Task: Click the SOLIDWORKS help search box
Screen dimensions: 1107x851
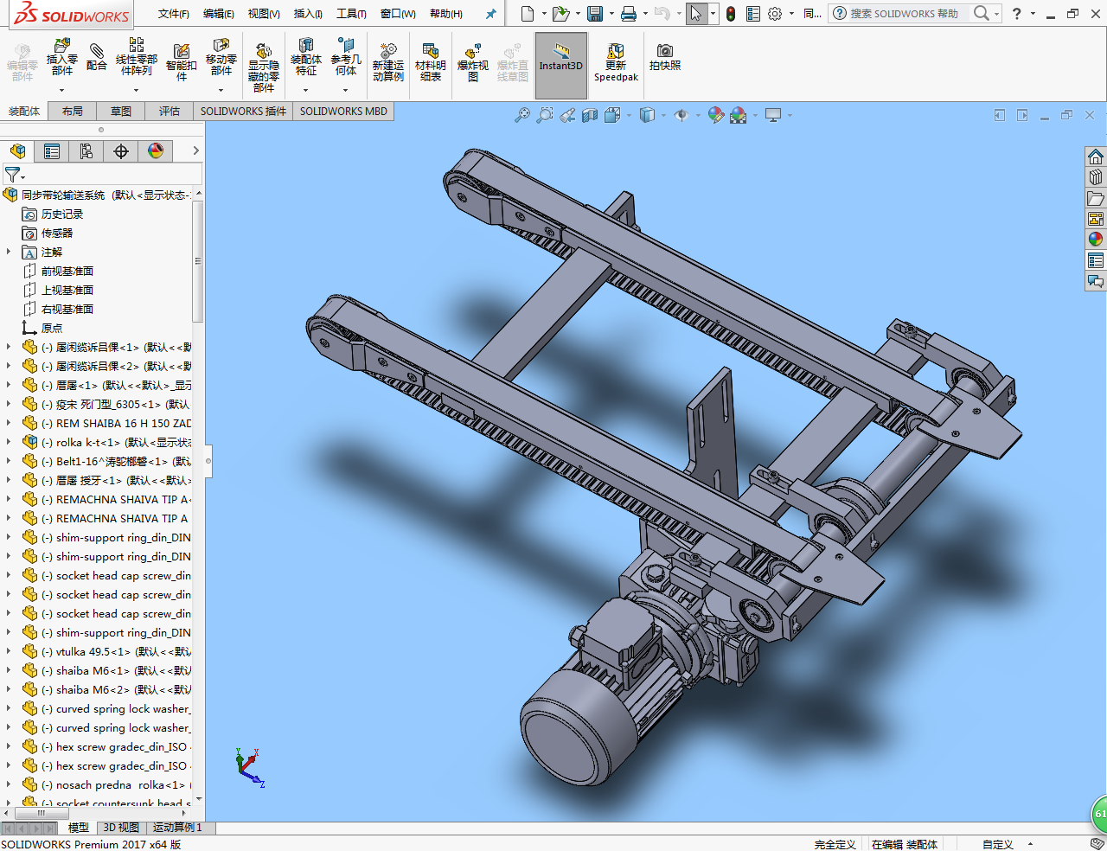Action: pyautogui.click(x=904, y=14)
